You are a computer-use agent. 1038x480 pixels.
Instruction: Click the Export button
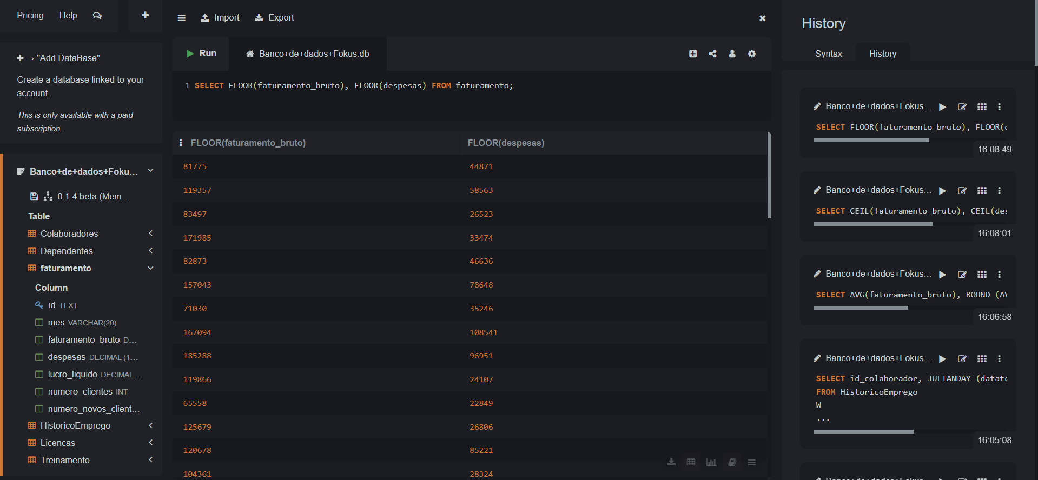(275, 18)
